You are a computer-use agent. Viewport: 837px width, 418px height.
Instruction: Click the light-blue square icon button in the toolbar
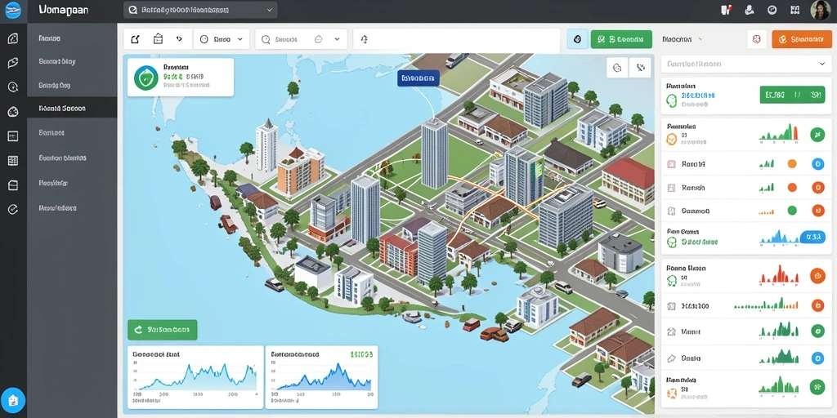[577, 39]
